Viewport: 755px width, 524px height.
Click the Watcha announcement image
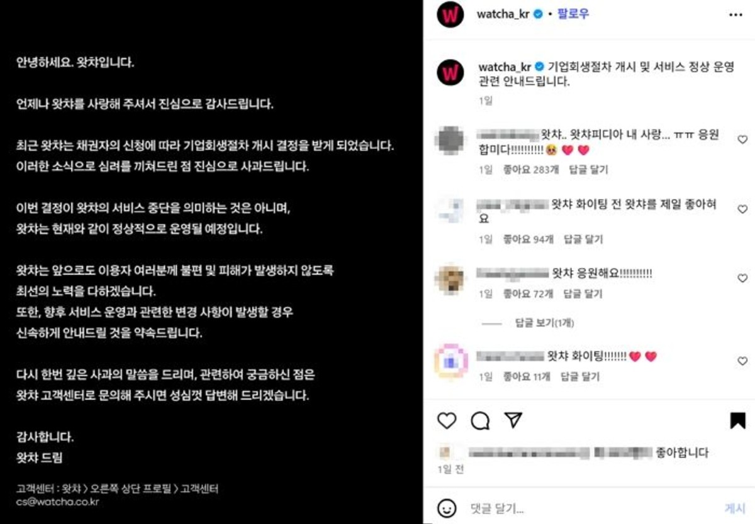[x=211, y=262]
